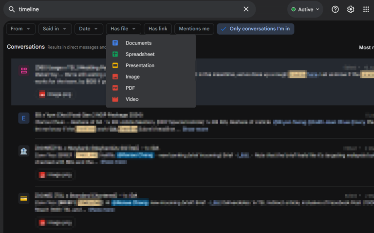The width and height of the screenshot is (374, 233).
Task: Select Video in the file type menu
Action: [132, 99]
